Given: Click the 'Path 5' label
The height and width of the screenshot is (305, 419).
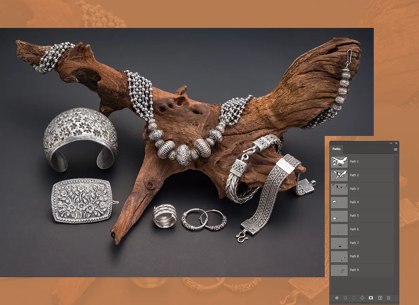Looking at the screenshot, I should (x=354, y=215).
